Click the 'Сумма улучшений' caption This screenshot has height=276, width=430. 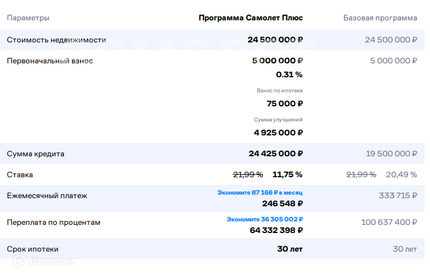(278, 120)
